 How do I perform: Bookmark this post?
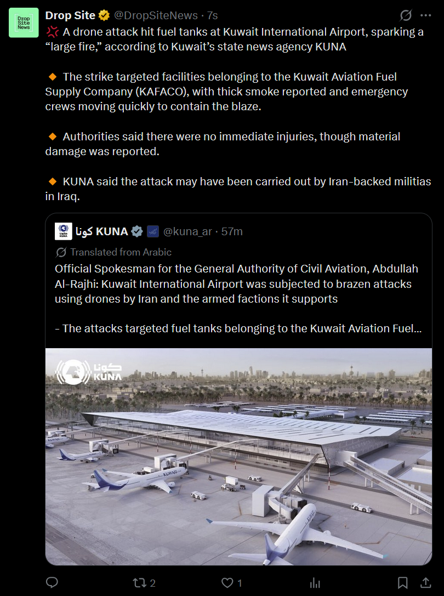tap(402, 583)
